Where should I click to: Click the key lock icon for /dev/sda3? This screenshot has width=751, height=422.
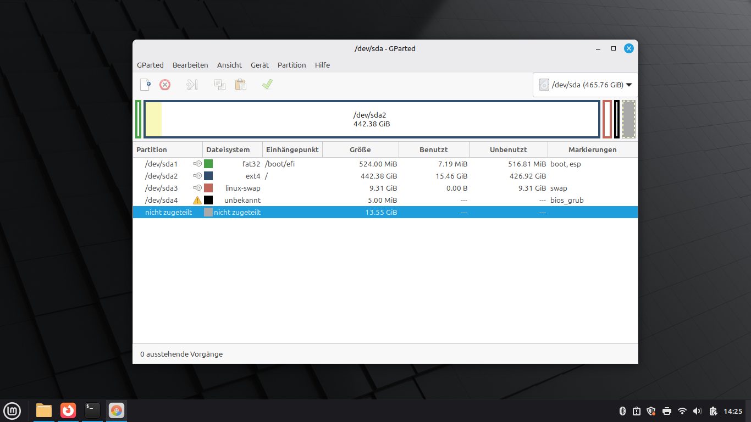coord(197,188)
